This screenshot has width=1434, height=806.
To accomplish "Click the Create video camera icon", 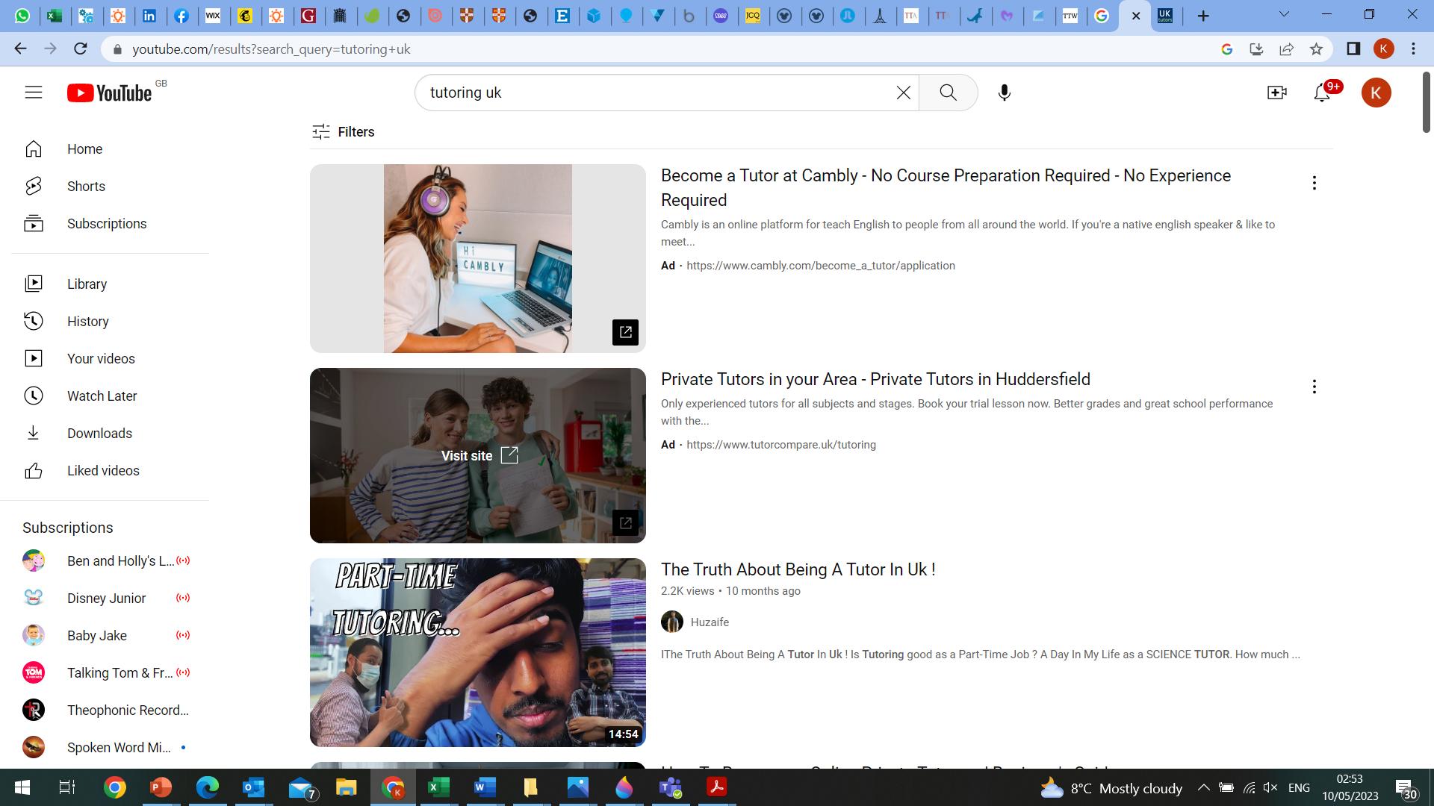I will [x=1276, y=93].
